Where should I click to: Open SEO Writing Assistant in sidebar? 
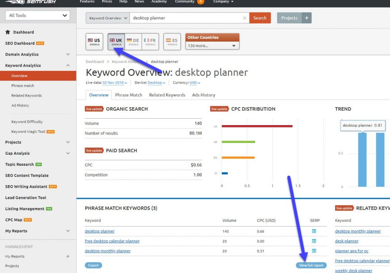(x=26, y=186)
